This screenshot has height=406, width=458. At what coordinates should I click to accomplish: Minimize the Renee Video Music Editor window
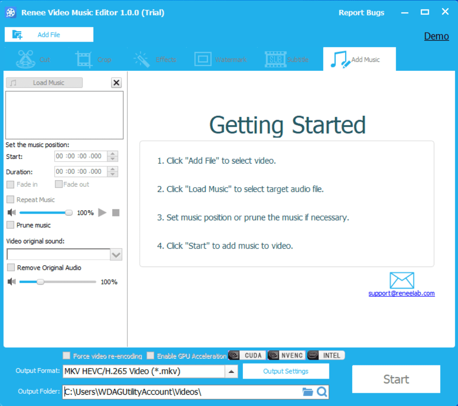(x=405, y=13)
